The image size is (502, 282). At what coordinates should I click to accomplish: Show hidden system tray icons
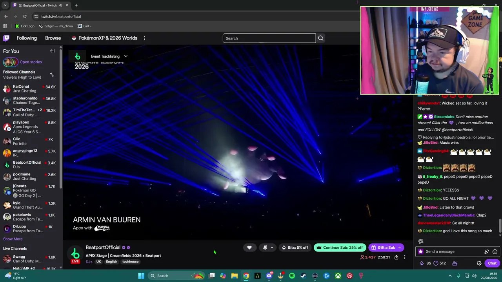(450, 276)
